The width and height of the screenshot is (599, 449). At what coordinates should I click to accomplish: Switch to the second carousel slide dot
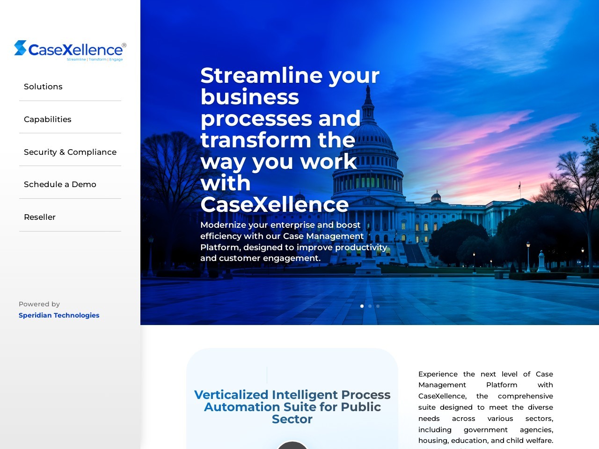370,306
